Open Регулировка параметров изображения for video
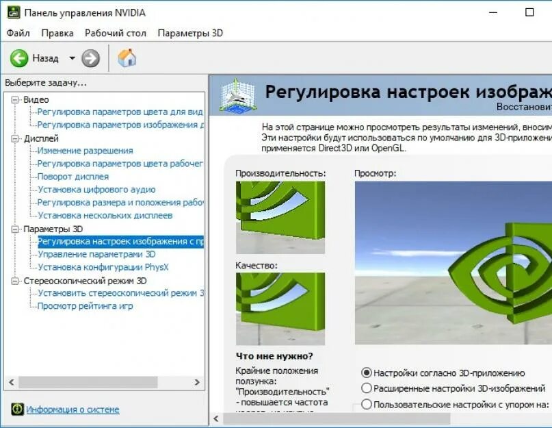The width and height of the screenshot is (552, 428). 120,125
